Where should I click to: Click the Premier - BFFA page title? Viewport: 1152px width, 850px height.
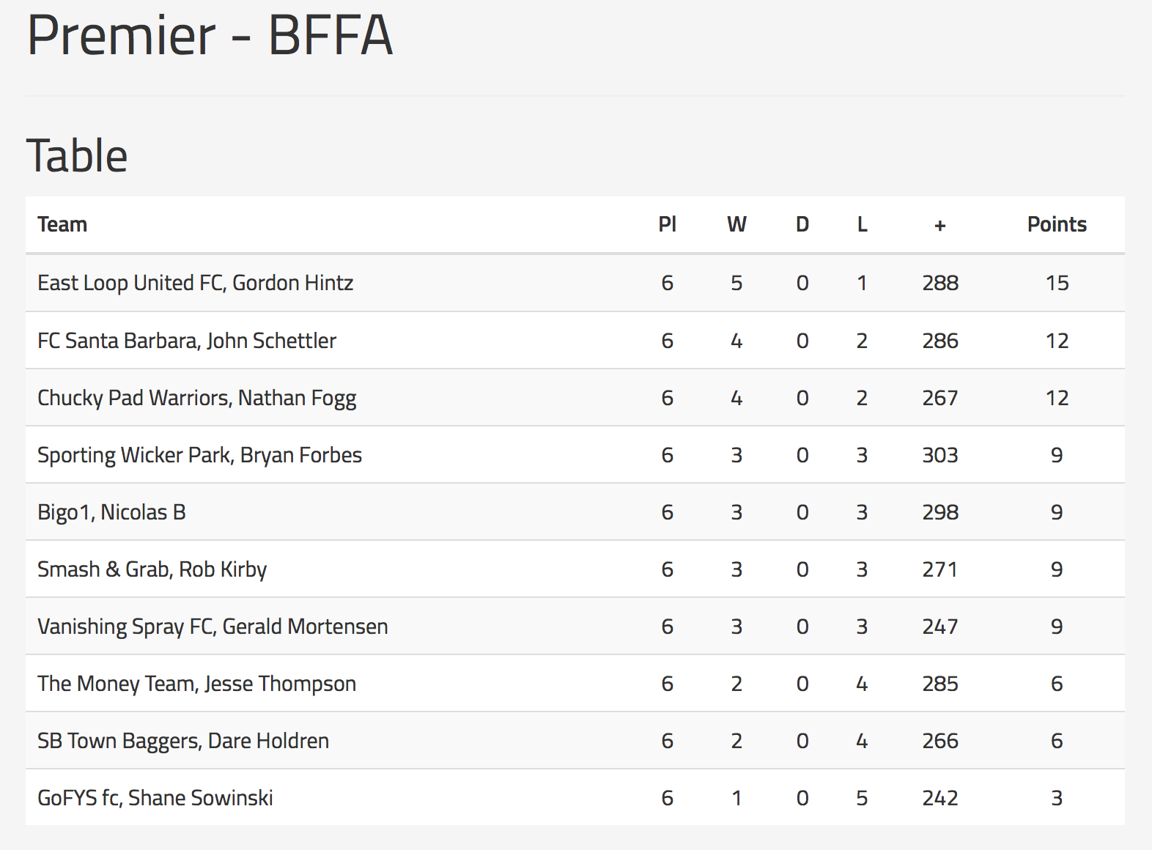point(210,34)
